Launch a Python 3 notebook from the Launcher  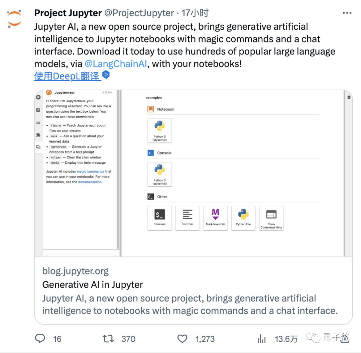[159, 130]
